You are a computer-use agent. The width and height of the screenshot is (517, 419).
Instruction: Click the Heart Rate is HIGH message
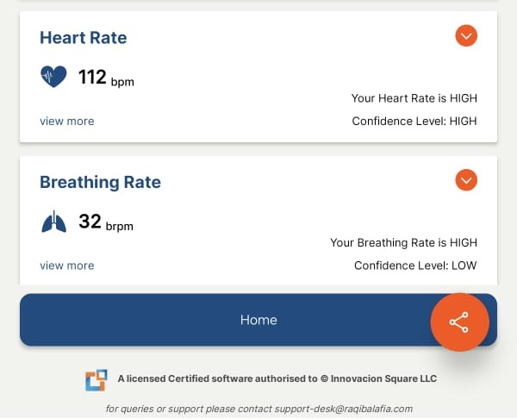[x=414, y=99]
